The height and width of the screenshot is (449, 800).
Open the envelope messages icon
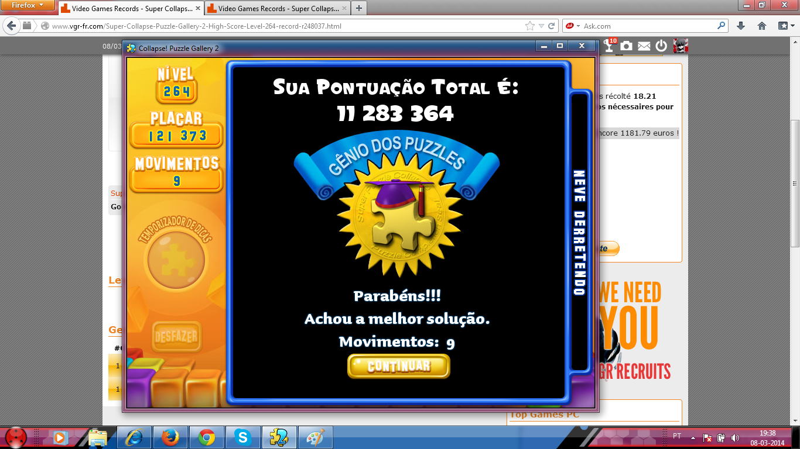[x=644, y=46]
